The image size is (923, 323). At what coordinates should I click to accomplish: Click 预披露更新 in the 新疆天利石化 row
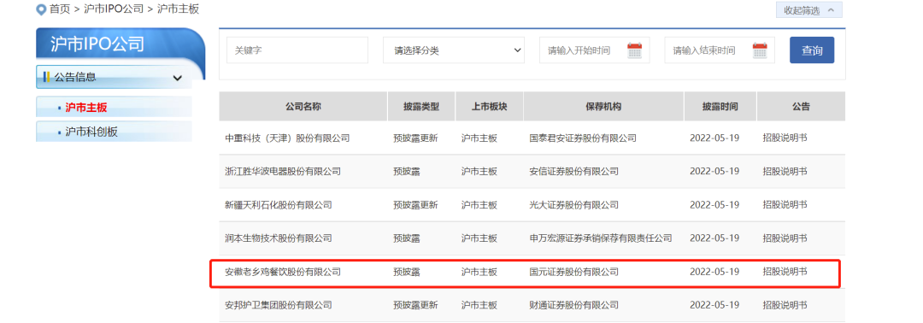[x=415, y=205]
